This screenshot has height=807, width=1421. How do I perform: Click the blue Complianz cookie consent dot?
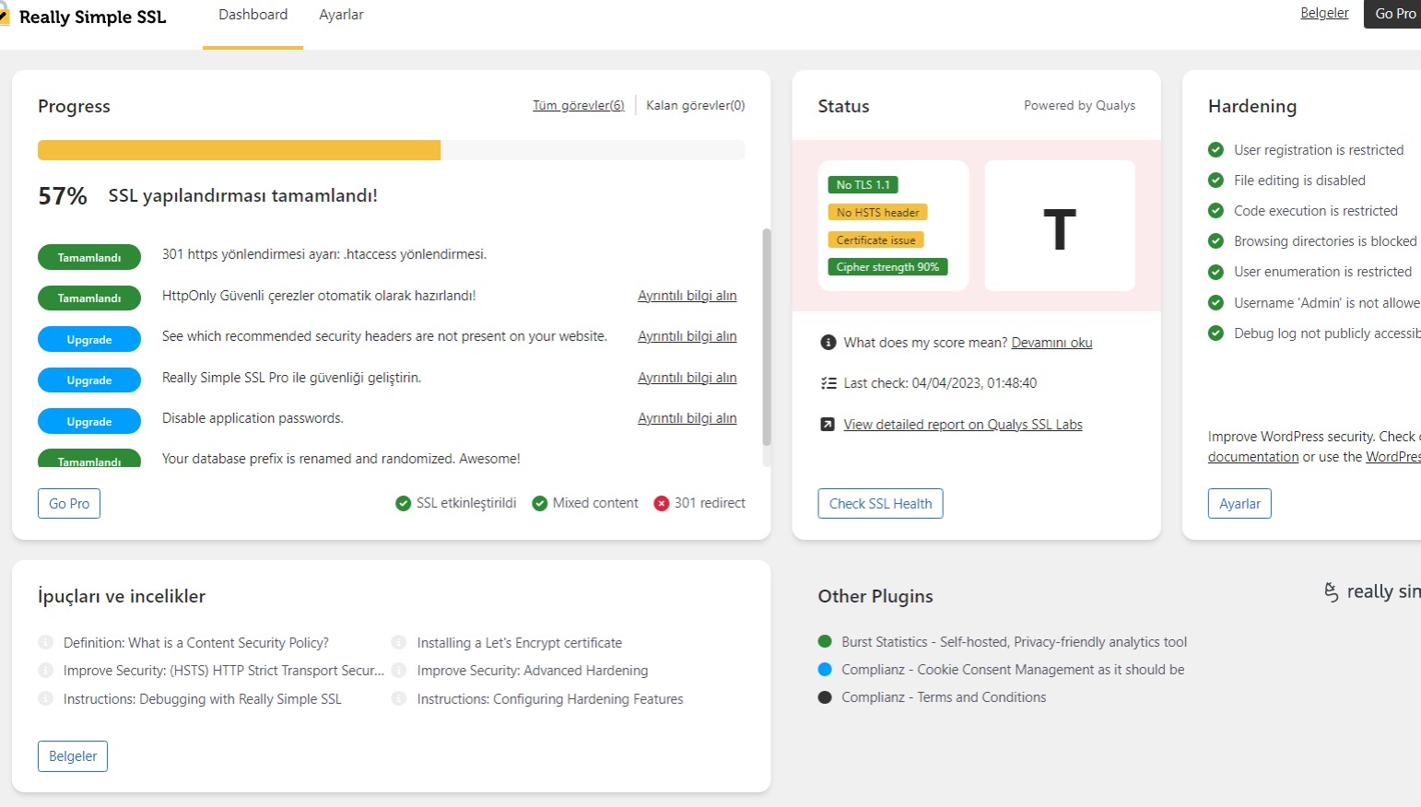[x=825, y=670]
